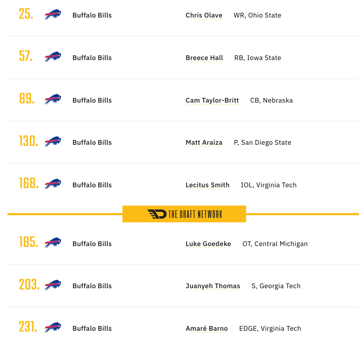Select Juanyeh Thomas link
Screen dimensions: 359x347
(213, 286)
